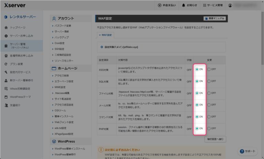Viewport: 264px width, 159px height.
Task: Open the 料金支払い payment icon
Action: coord(159,5)
